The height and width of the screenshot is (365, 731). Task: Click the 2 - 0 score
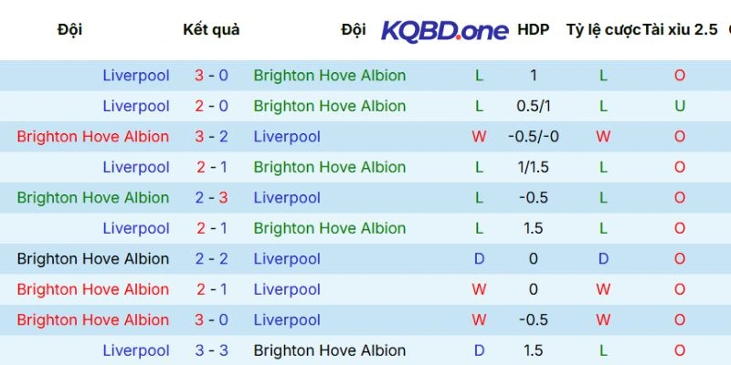point(211,106)
